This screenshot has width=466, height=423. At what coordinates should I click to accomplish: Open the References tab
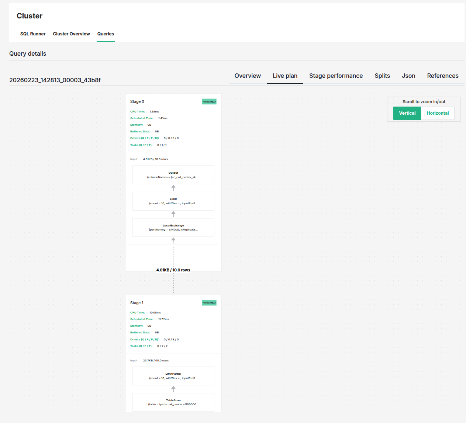pos(442,76)
